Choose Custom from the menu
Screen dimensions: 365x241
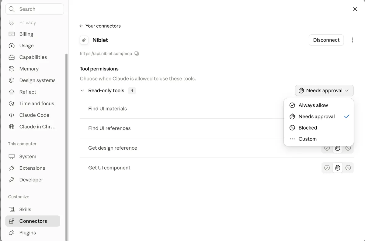(319, 139)
